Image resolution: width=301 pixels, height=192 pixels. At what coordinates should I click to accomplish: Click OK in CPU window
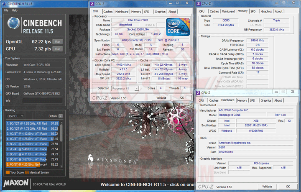182,98
